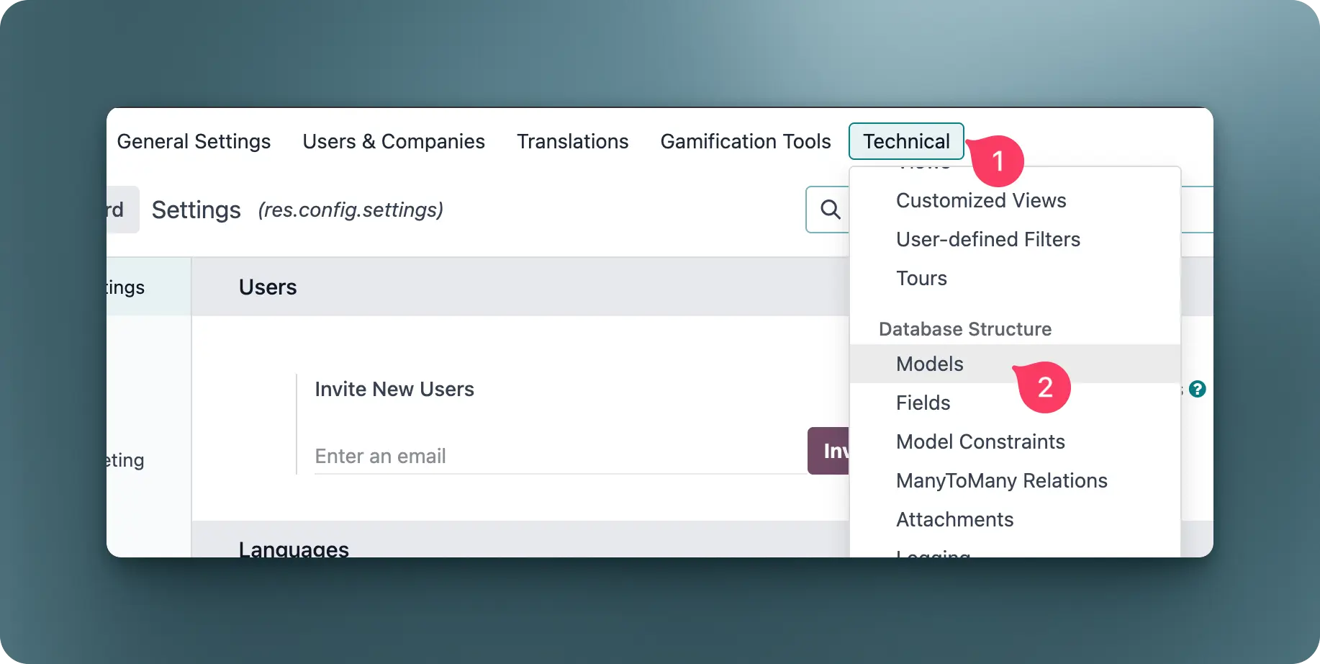Open User-defined Filters from the menu
The height and width of the screenshot is (664, 1320).
click(987, 239)
